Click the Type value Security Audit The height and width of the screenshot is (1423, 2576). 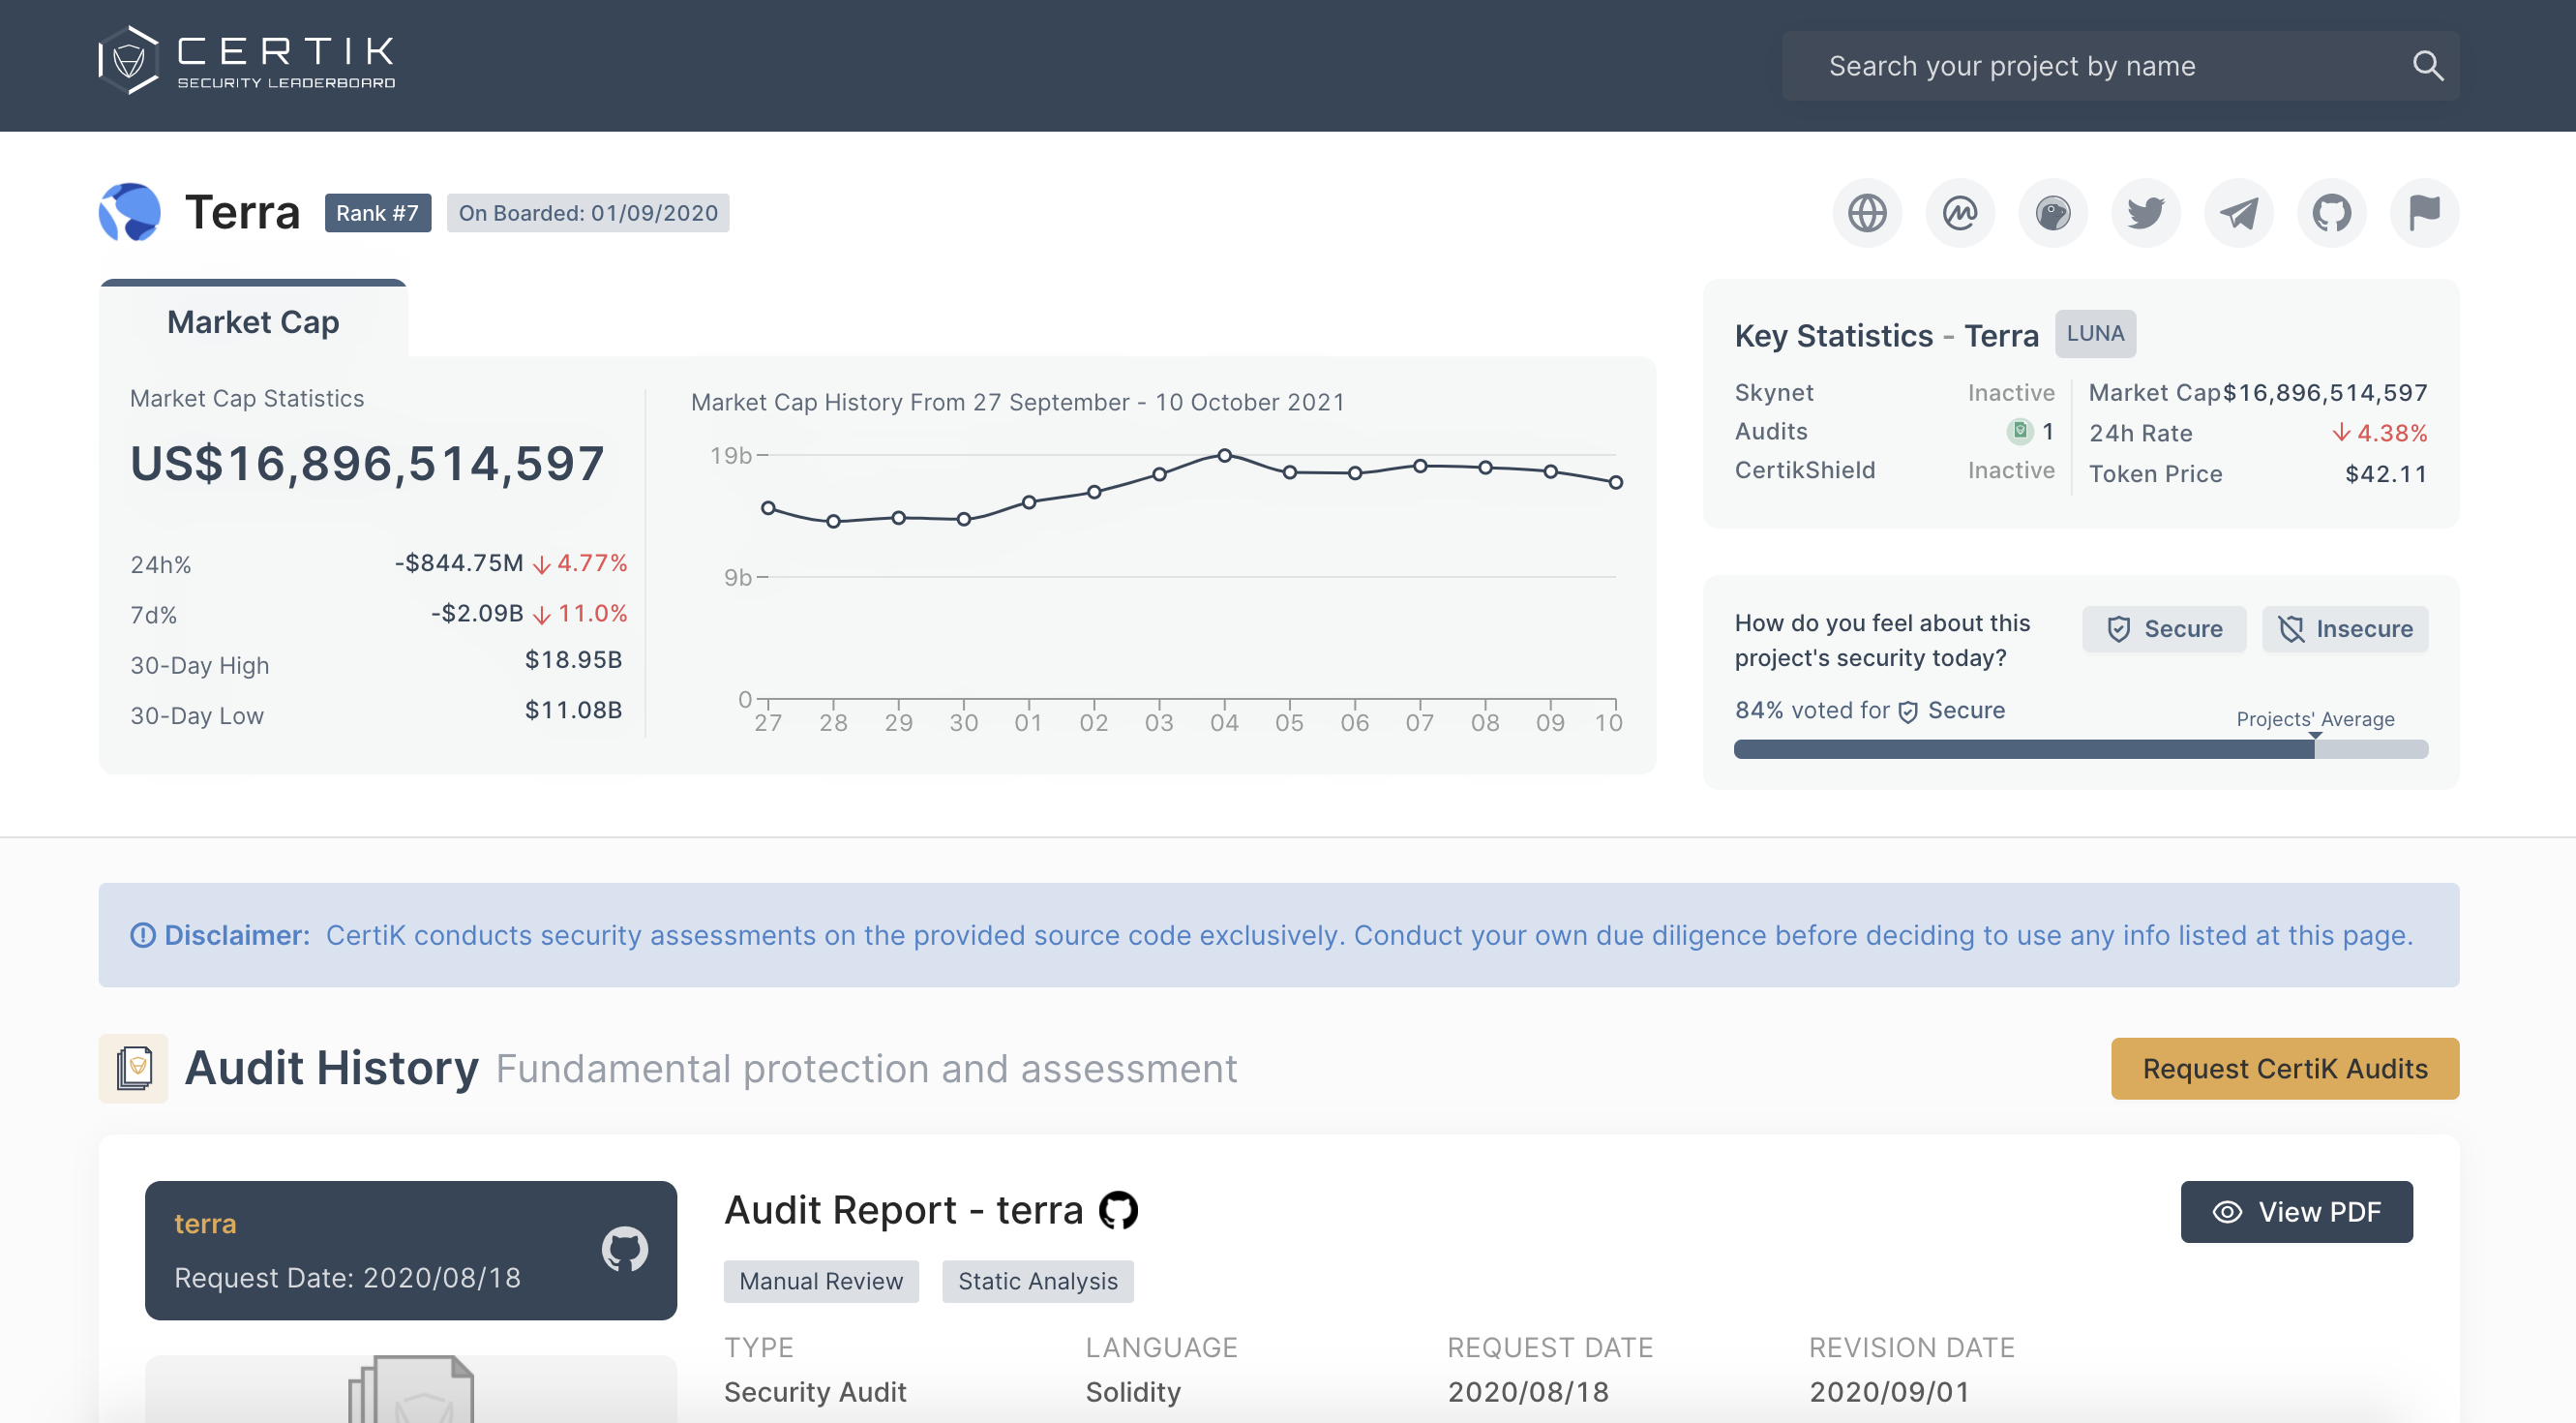tap(815, 1392)
